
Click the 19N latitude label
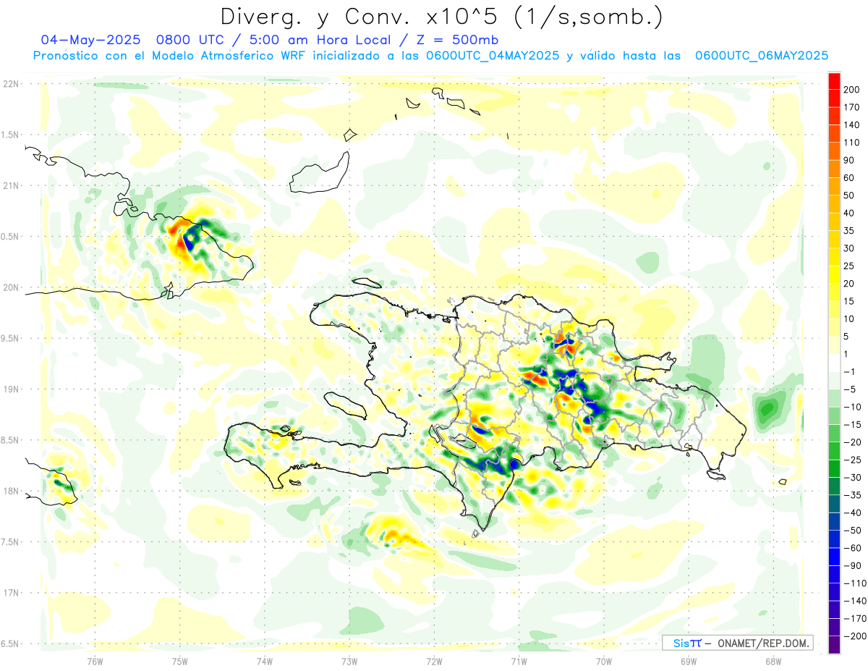[x=11, y=389]
